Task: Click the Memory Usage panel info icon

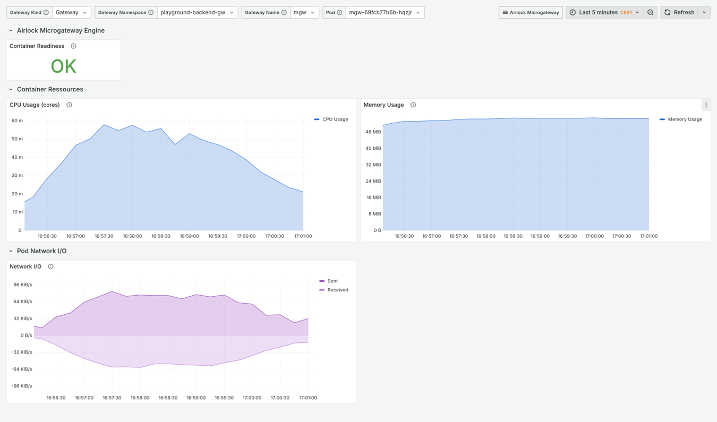Action: tap(413, 105)
